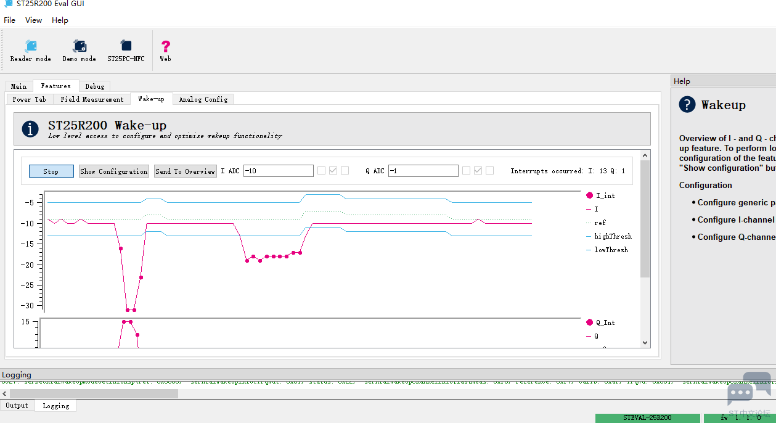Screen dimensions: 776x423
Task: Click the ref legend entry
Action: coord(596,223)
